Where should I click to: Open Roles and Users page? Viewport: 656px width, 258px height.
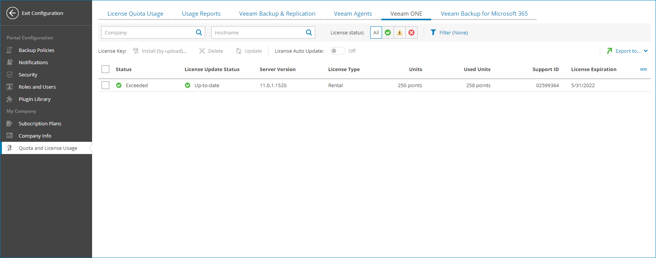pyautogui.click(x=46, y=87)
